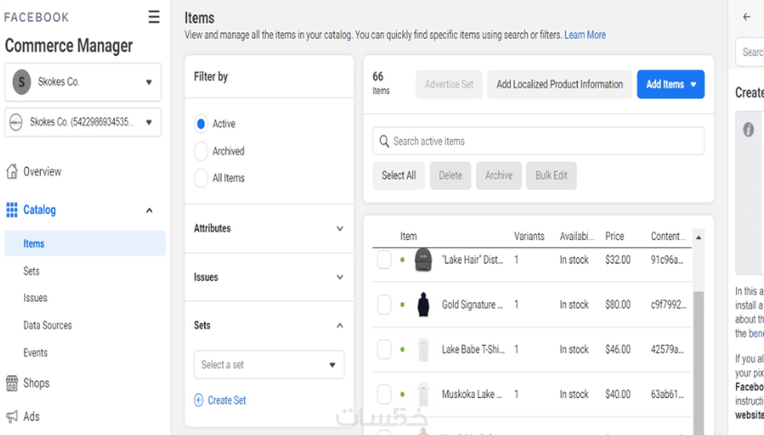Image resolution: width=764 pixels, height=435 pixels.
Task: Click the plus icon beside Create Set
Action: [199, 400]
